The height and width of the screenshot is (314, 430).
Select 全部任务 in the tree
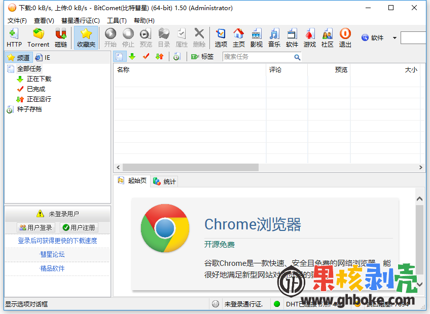point(29,69)
